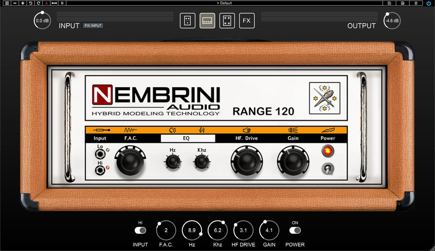The height and width of the screenshot is (251, 435).
Task: Toggle plugin bypass blue power icon
Action: (429, 3)
